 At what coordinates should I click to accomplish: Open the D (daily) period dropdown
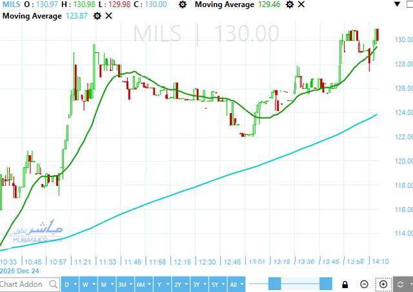pos(70,284)
